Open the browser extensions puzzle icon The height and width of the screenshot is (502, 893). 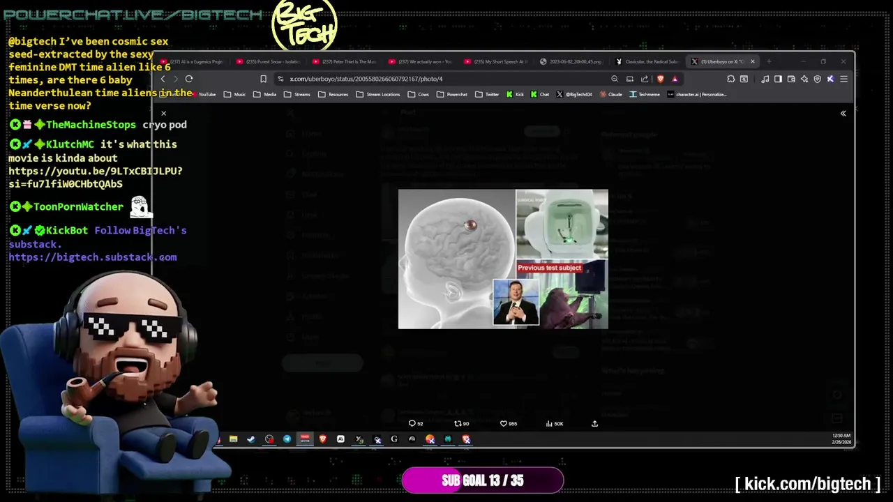coord(730,79)
